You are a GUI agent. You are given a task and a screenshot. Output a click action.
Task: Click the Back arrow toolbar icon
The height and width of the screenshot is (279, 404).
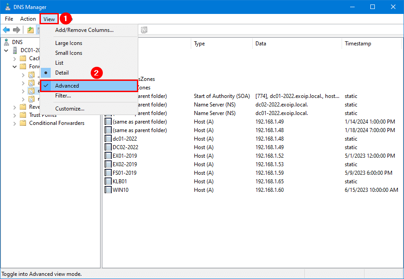pyautogui.click(x=6, y=30)
